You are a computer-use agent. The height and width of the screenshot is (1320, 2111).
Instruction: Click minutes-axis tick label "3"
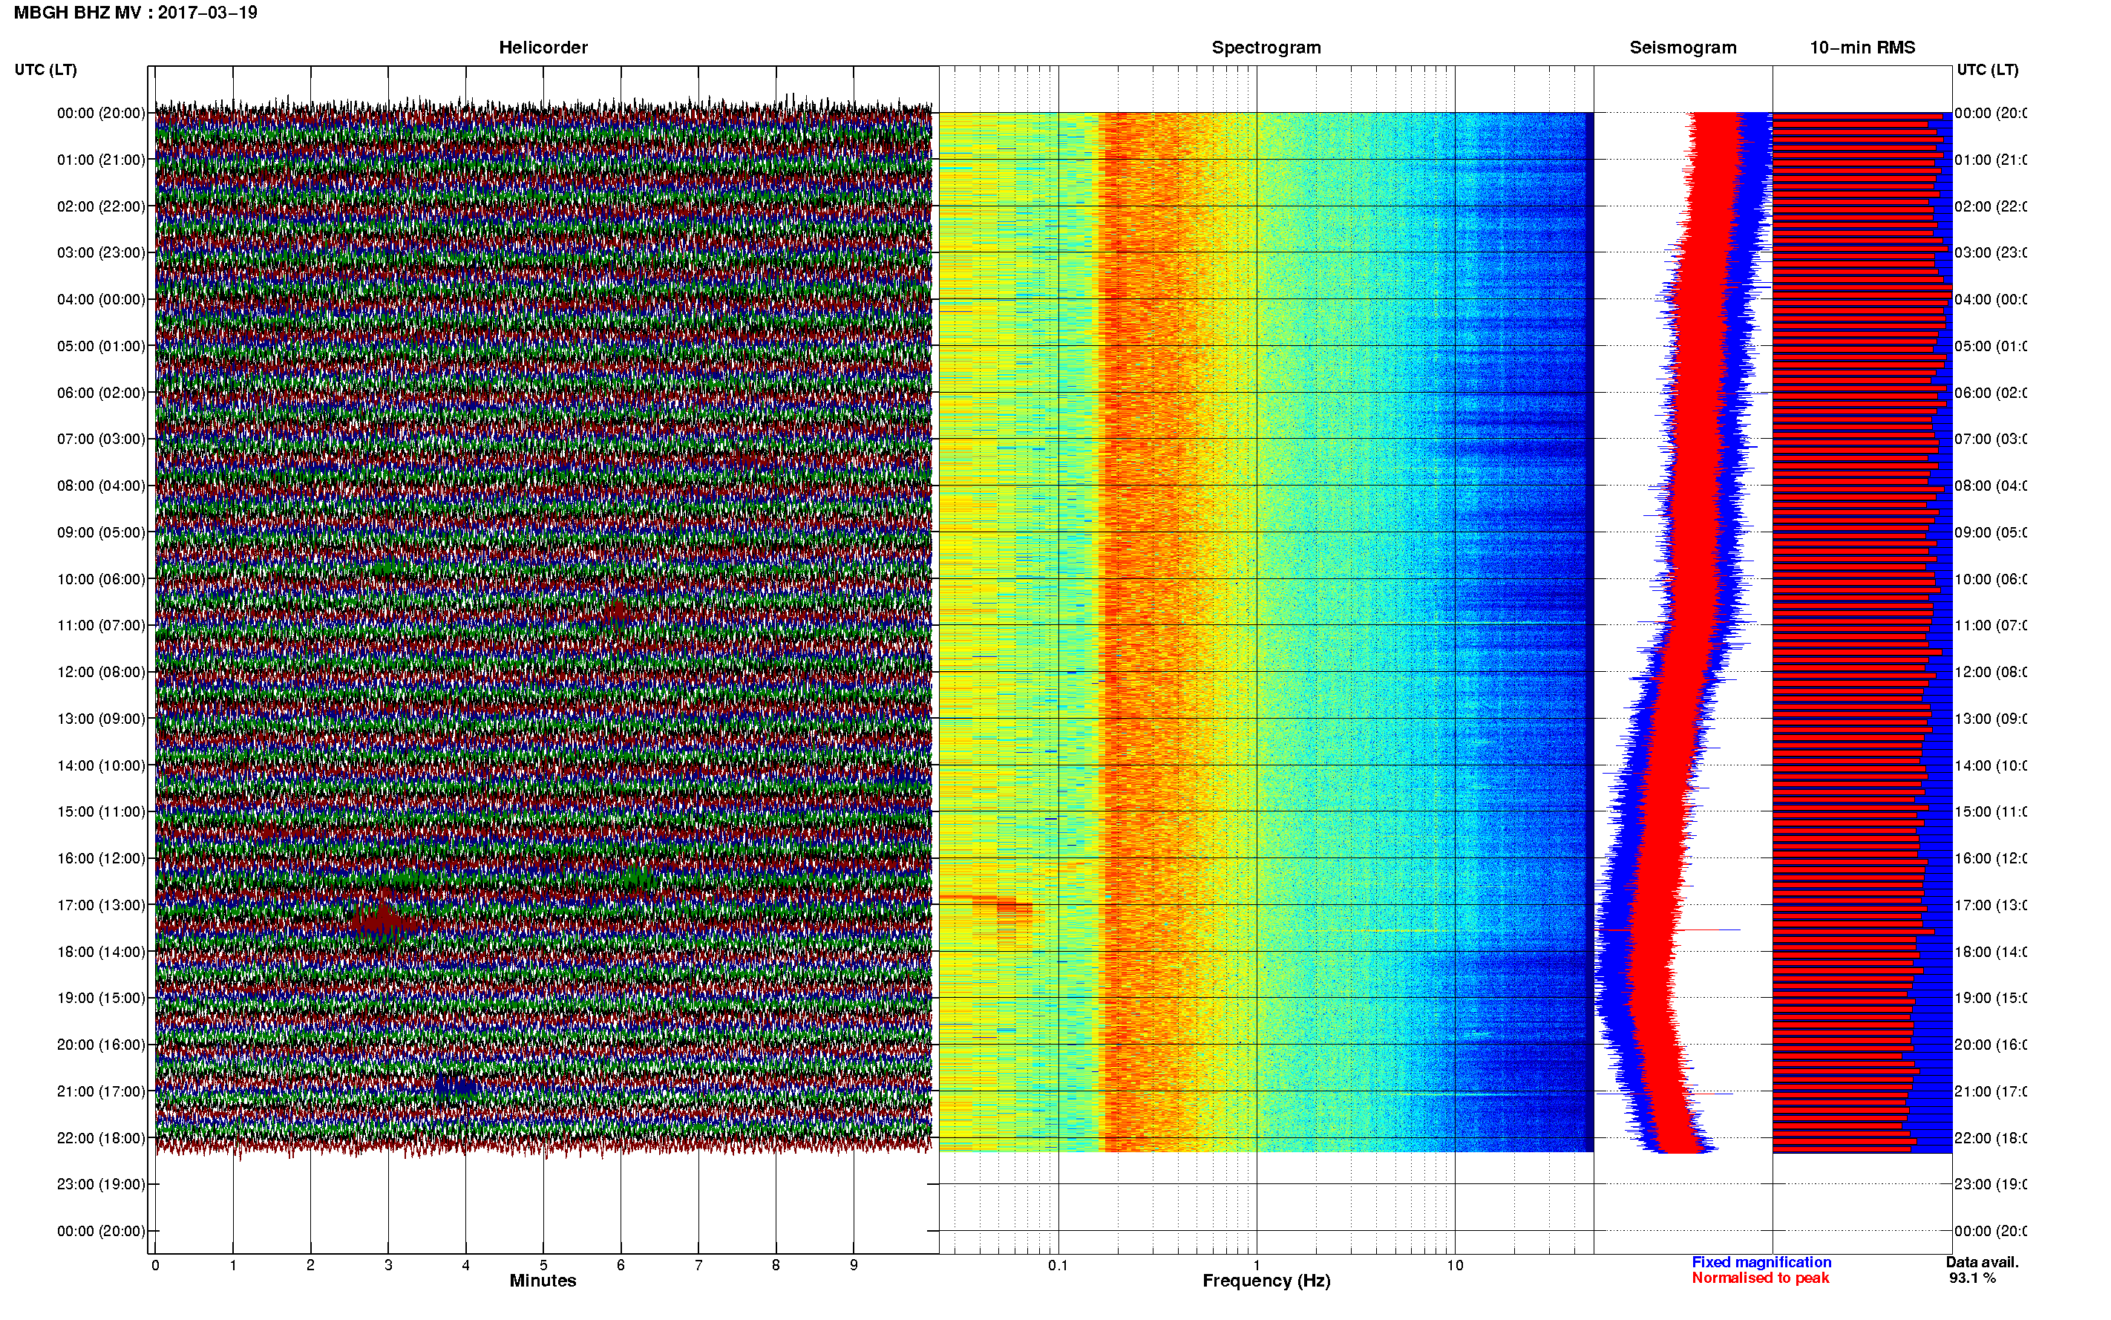point(388,1265)
